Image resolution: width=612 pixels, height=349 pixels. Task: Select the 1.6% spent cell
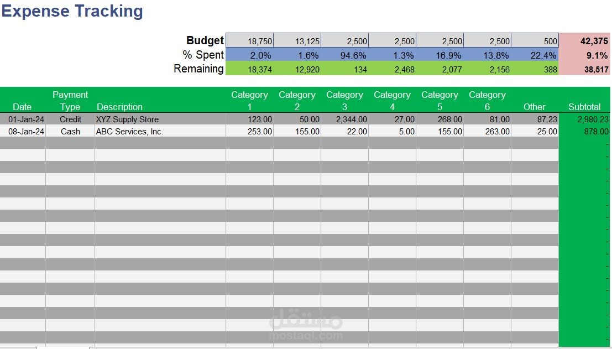297,55
